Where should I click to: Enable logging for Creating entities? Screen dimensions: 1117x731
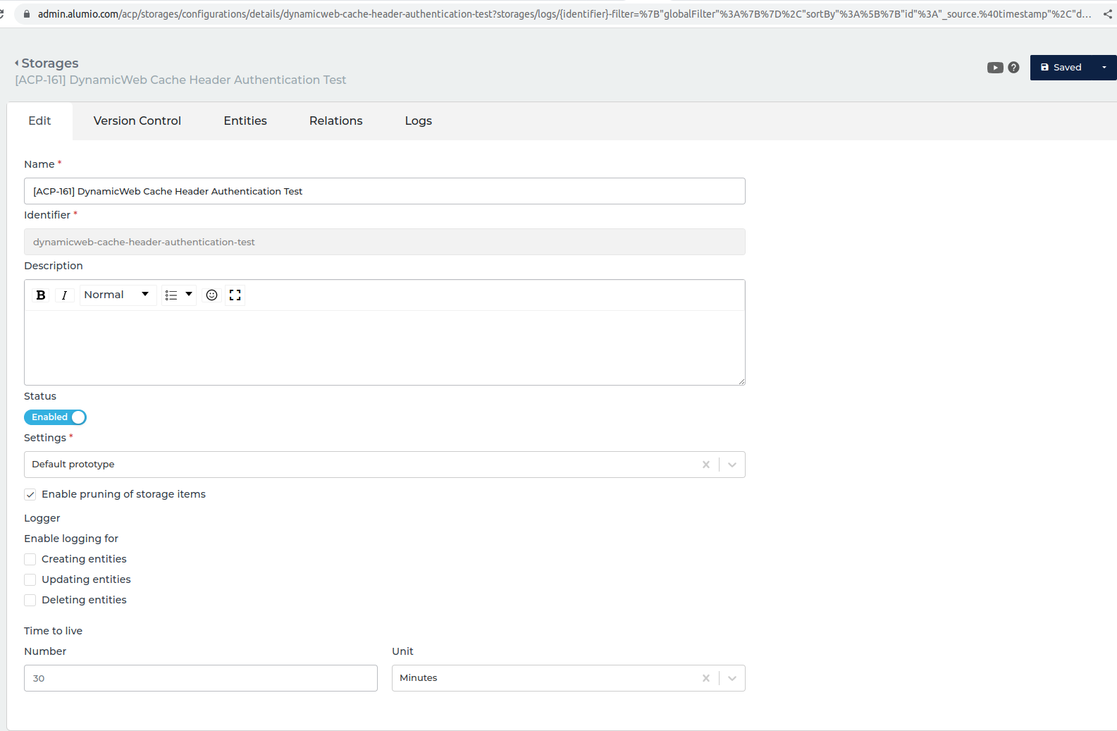[x=30, y=560]
